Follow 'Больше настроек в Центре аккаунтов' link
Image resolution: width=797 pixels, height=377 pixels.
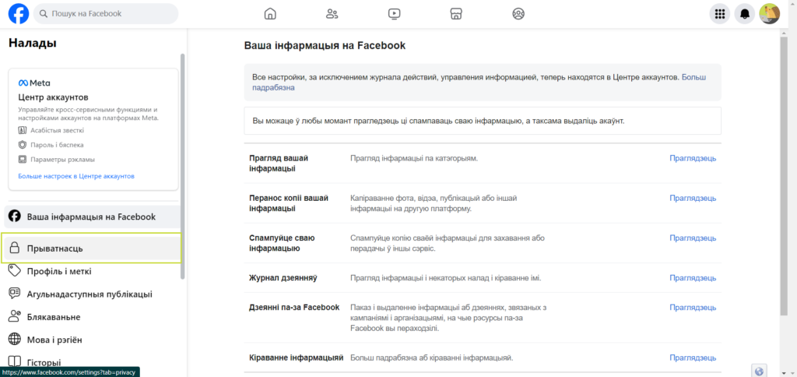tap(76, 176)
